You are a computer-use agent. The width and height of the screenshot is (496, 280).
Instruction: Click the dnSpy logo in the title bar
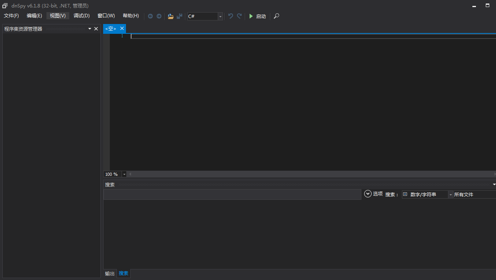4,6
